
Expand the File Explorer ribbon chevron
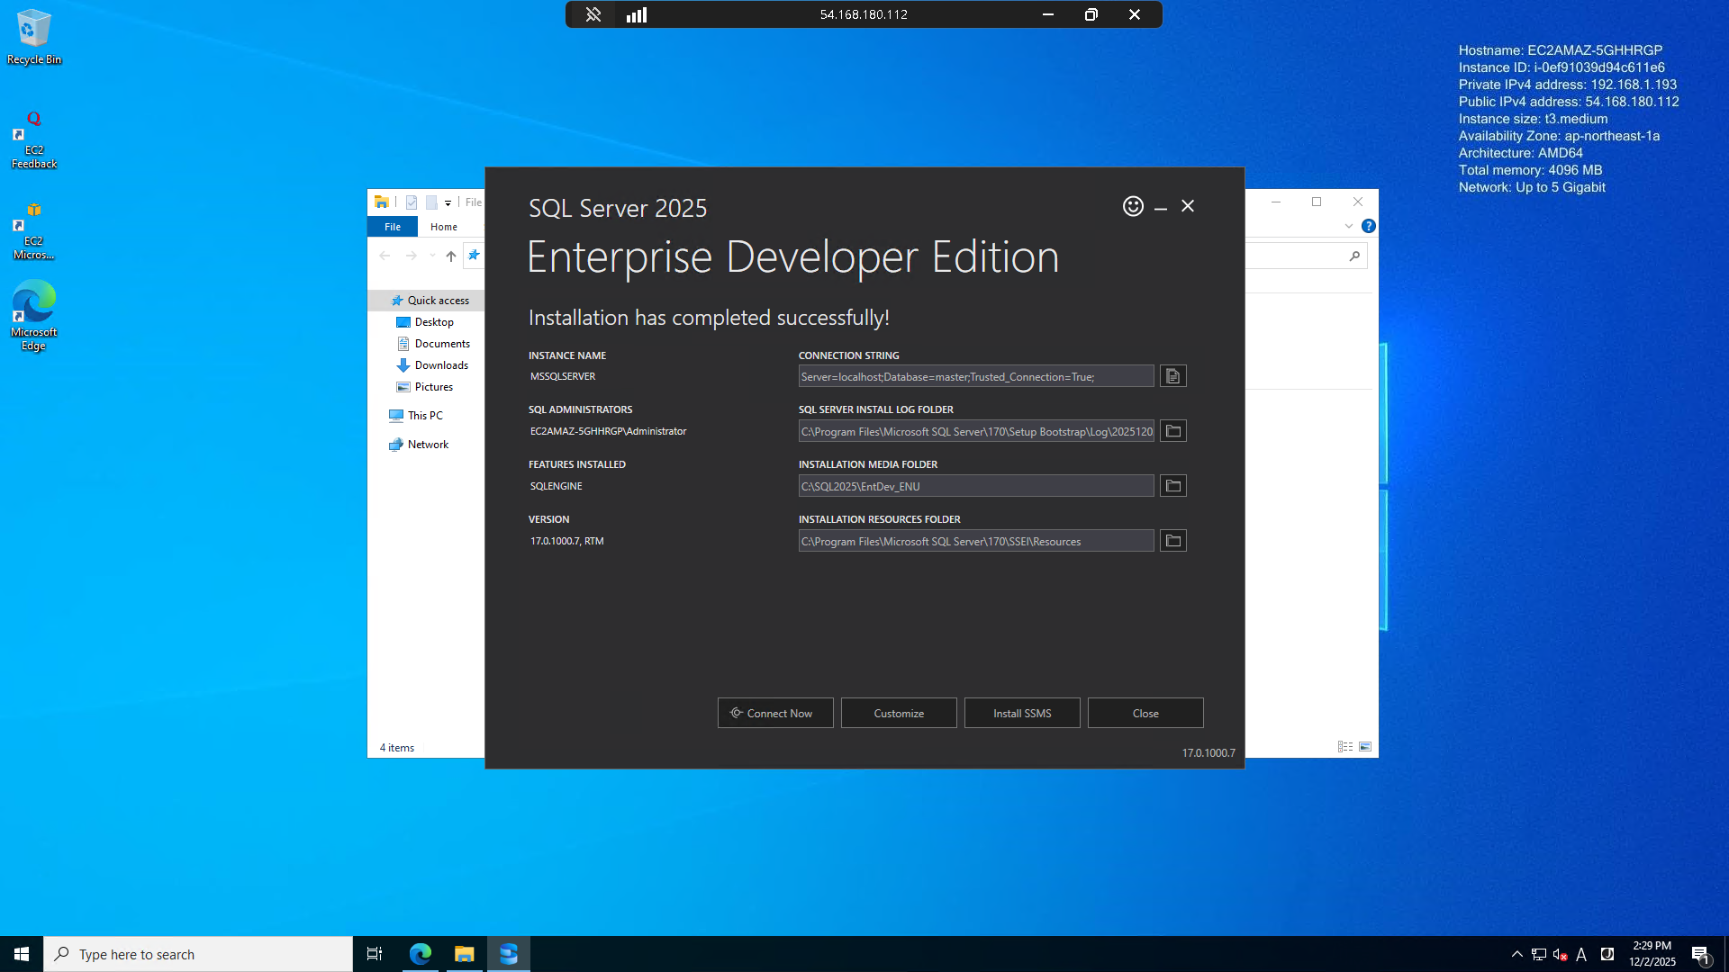tap(1348, 226)
